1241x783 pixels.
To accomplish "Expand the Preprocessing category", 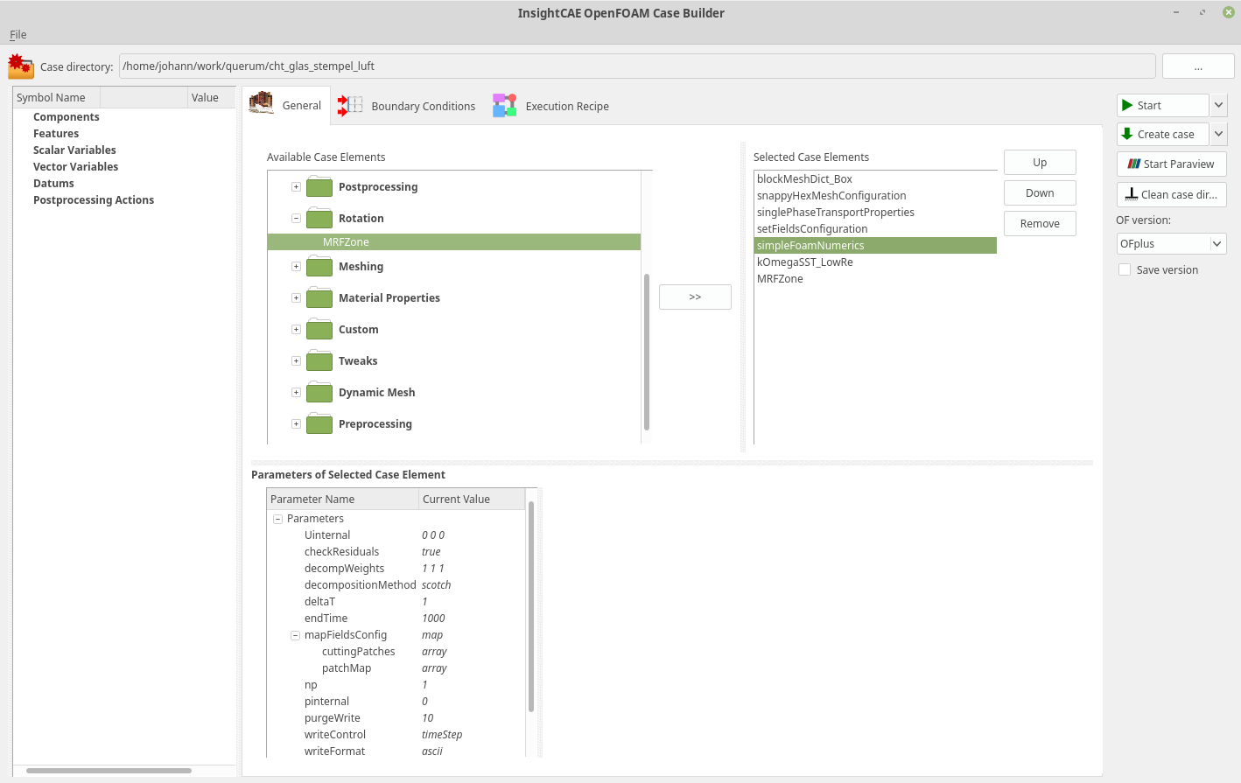I will tap(296, 423).
